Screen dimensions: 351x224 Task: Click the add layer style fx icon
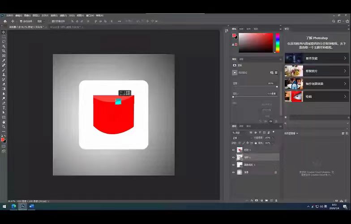pyautogui.click(x=251, y=200)
